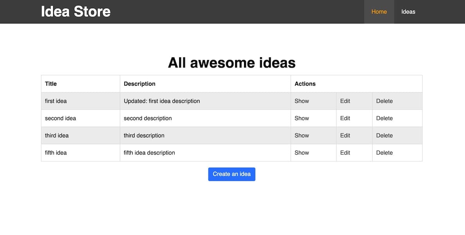Go to the Ideas navigation tab

pyautogui.click(x=408, y=12)
